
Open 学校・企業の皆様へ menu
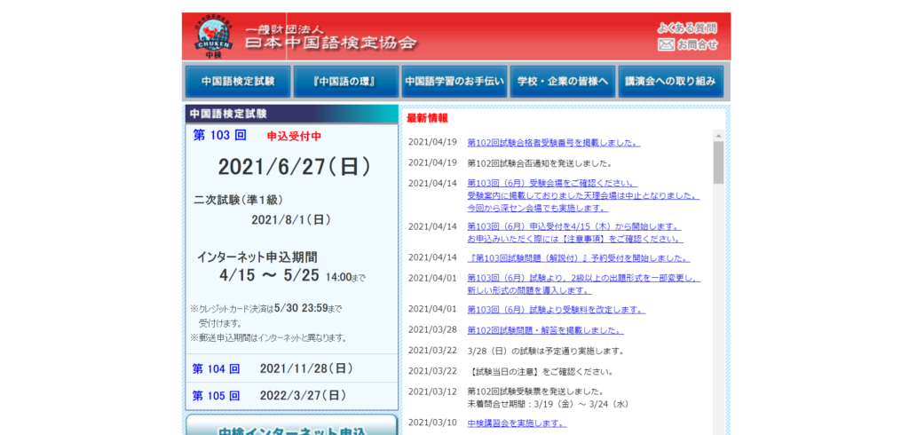(562, 82)
